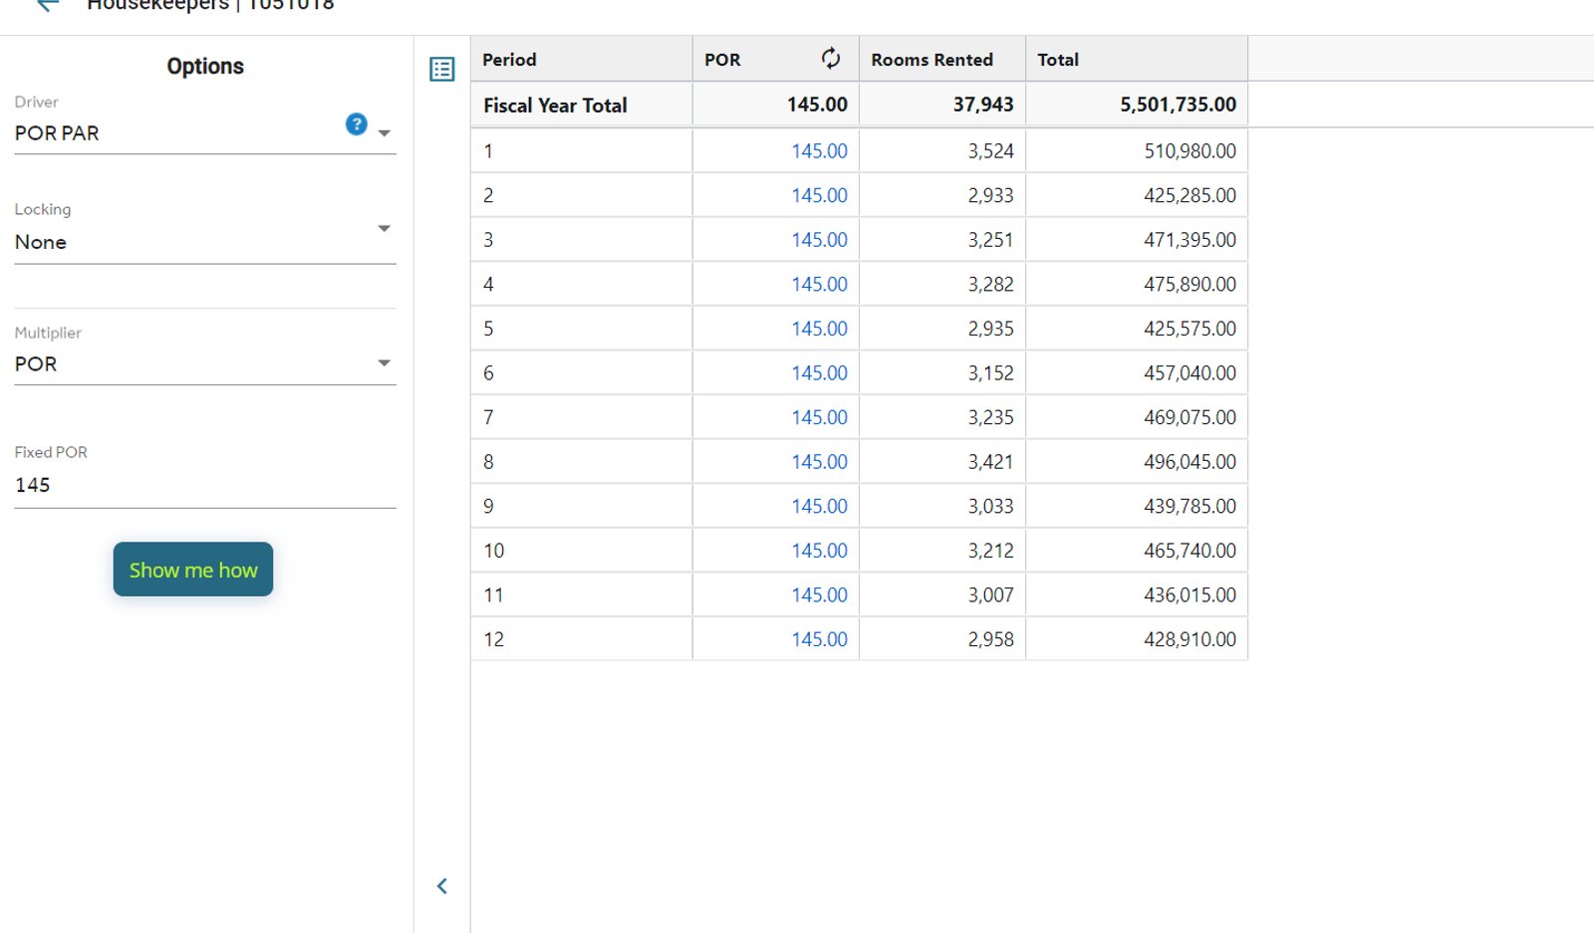Click the 145.00 POR link for period 1
The height and width of the screenshot is (933, 1594).
tap(819, 151)
